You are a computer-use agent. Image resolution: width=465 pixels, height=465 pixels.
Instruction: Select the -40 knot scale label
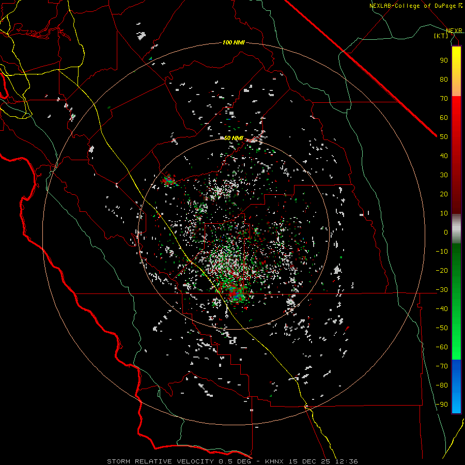tap(442, 309)
